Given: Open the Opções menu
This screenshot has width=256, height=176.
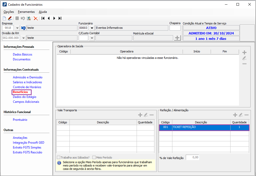Looking at the screenshot, I should pos(9,12).
